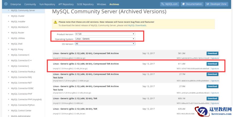Viewport: 233px width, 117px height.
Task: Click the MySQL Community Server (Archived Versions) heading
Action: [x=109, y=11]
